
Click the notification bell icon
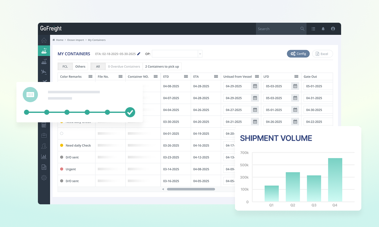click(323, 29)
